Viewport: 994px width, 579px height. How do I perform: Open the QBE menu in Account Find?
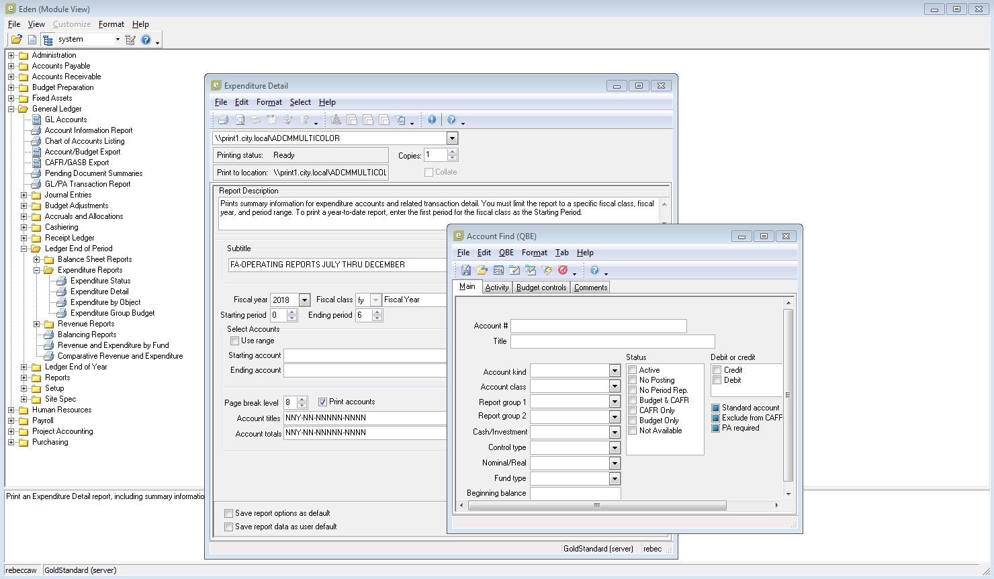(x=506, y=253)
